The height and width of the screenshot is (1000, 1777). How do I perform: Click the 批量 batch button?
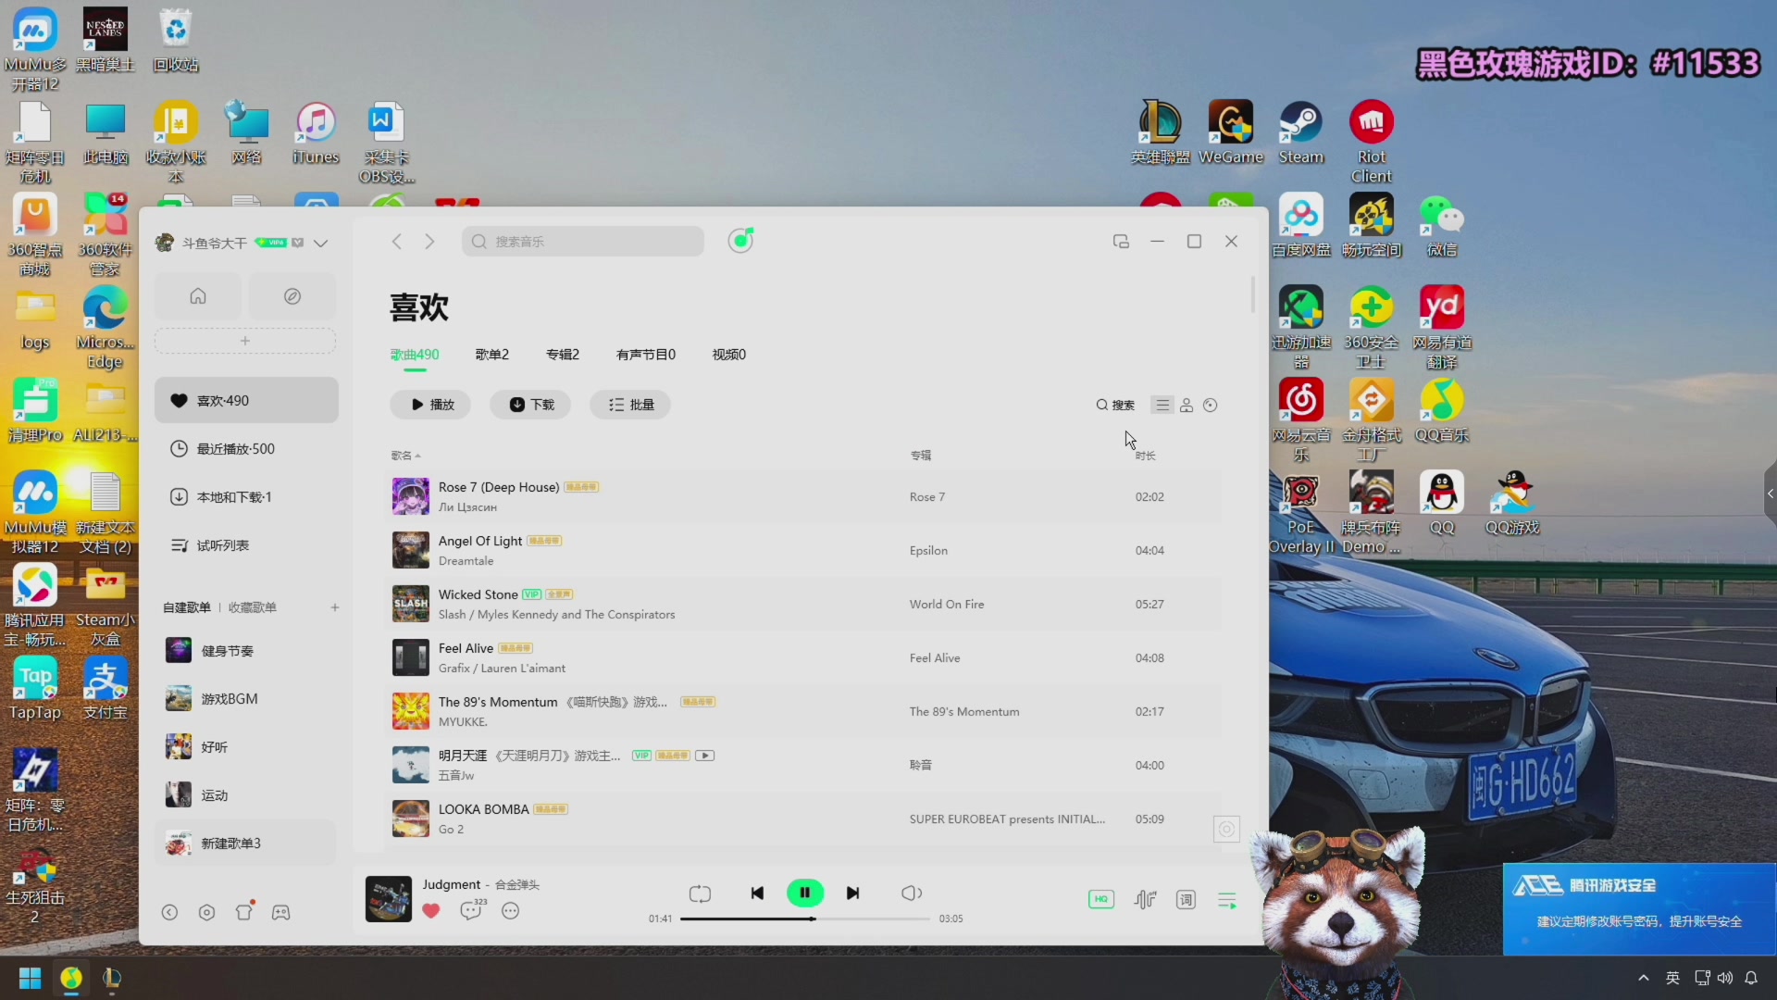pos(630,405)
